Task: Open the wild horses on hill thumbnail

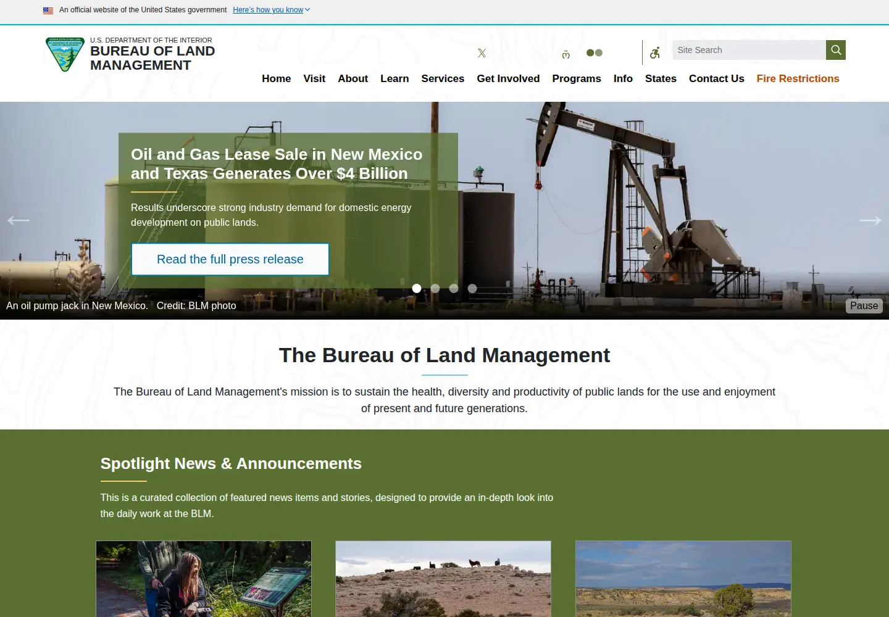Action: click(443, 579)
